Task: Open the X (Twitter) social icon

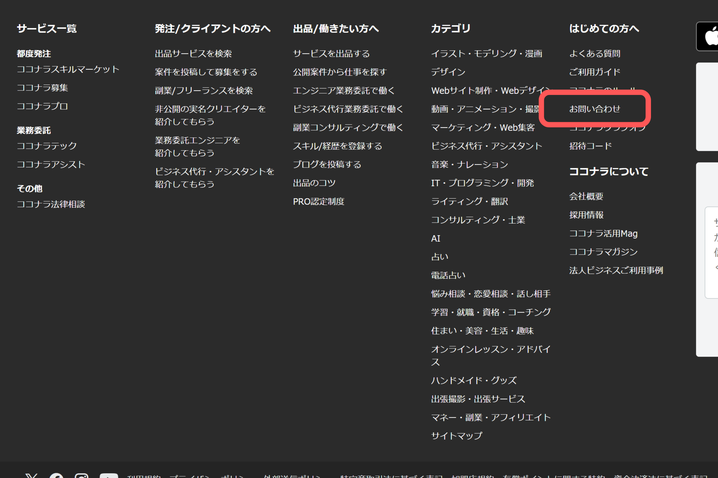Action: [x=31, y=476]
